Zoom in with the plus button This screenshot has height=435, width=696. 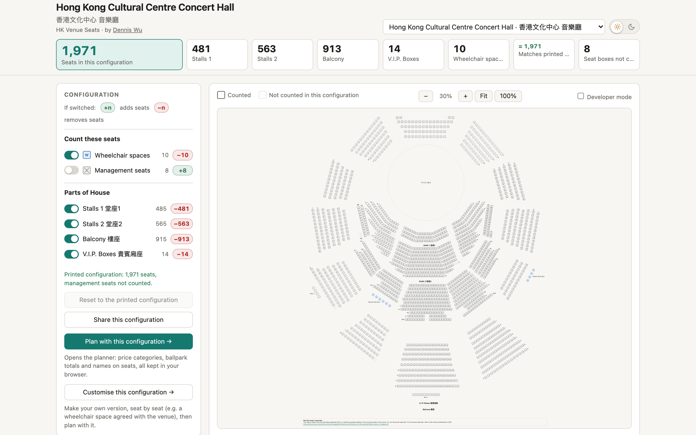[x=465, y=96]
